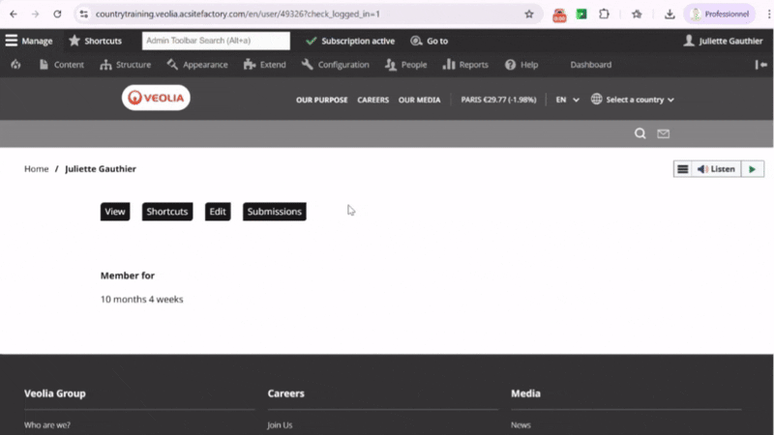Click the PARIS €29.77 stock quote
The height and width of the screenshot is (435, 774).
click(498, 100)
